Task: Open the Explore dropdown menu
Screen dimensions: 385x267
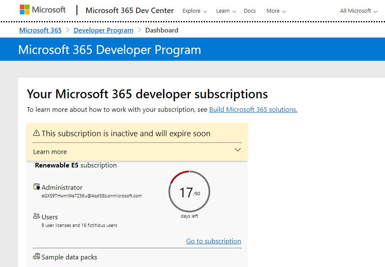Action: 194,11
